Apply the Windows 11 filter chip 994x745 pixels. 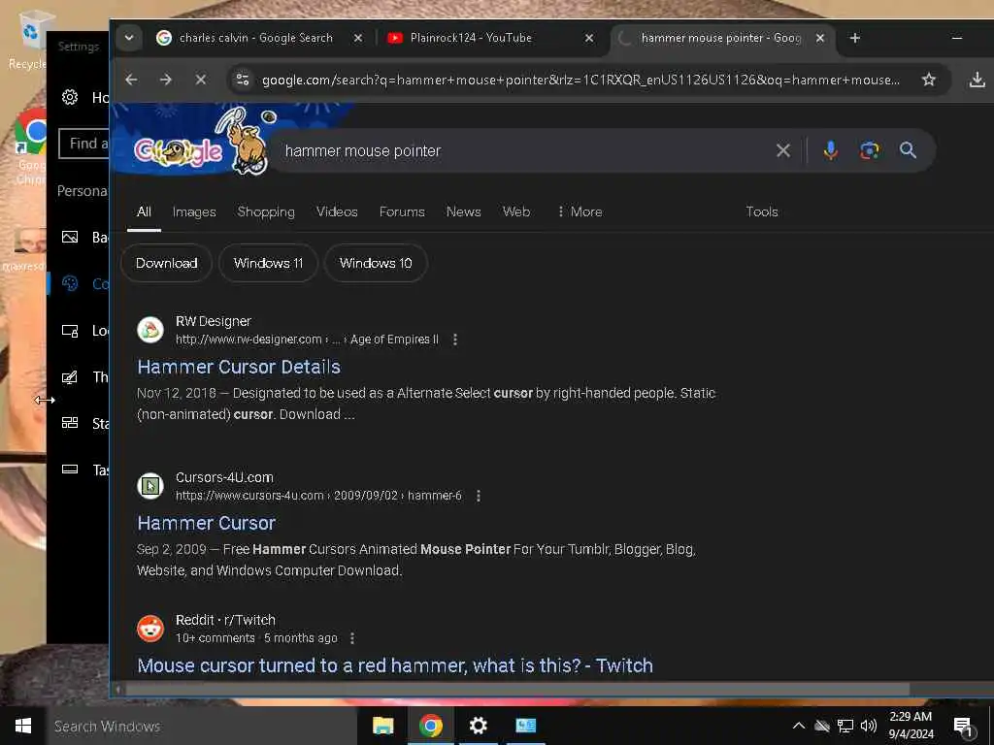(x=268, y=263)
